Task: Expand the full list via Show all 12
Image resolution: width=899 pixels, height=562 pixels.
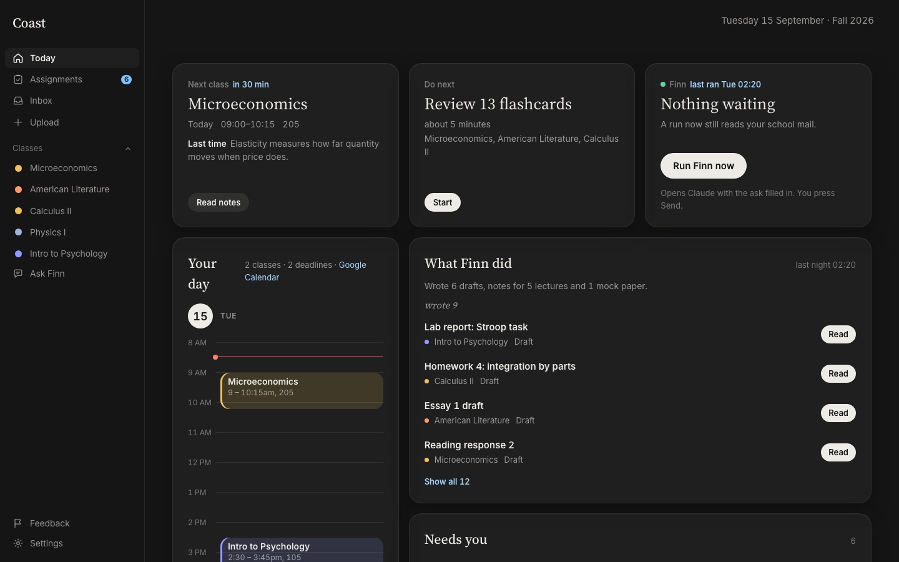Action: click(447, 481)
